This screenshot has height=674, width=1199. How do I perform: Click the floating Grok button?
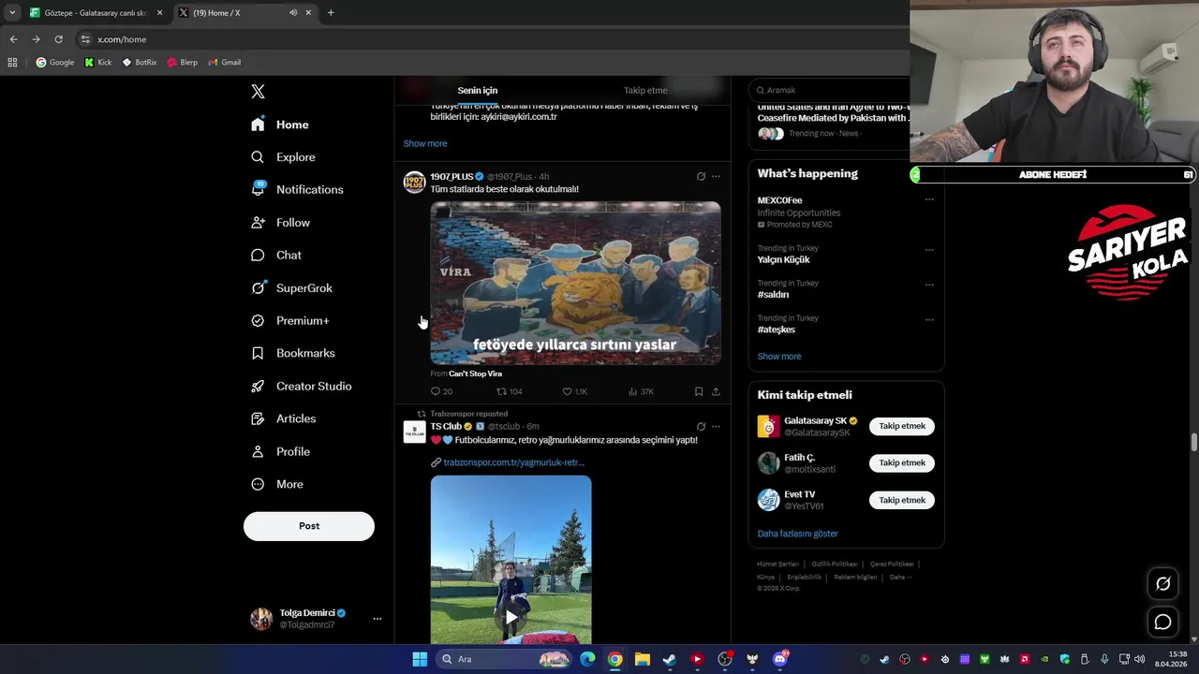[x=1163, y=583]
